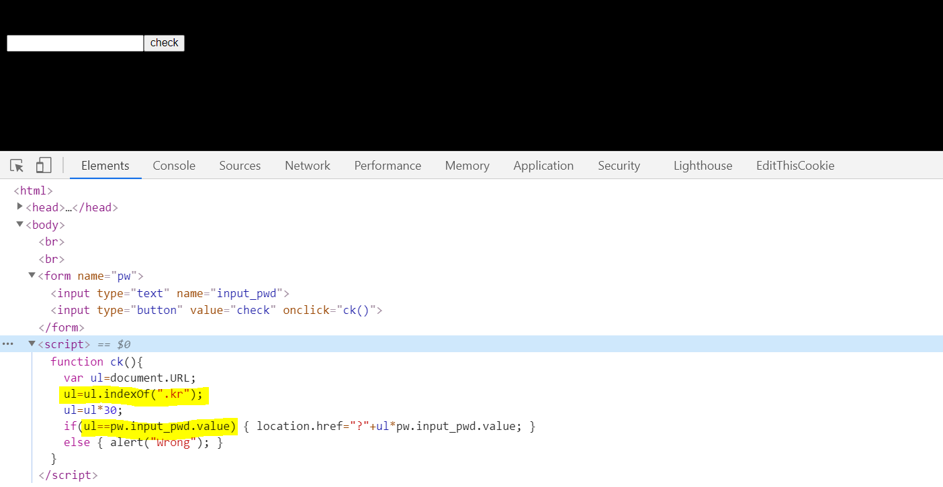
Task: Open the three-dot menu beside script row
Action: 7,344
